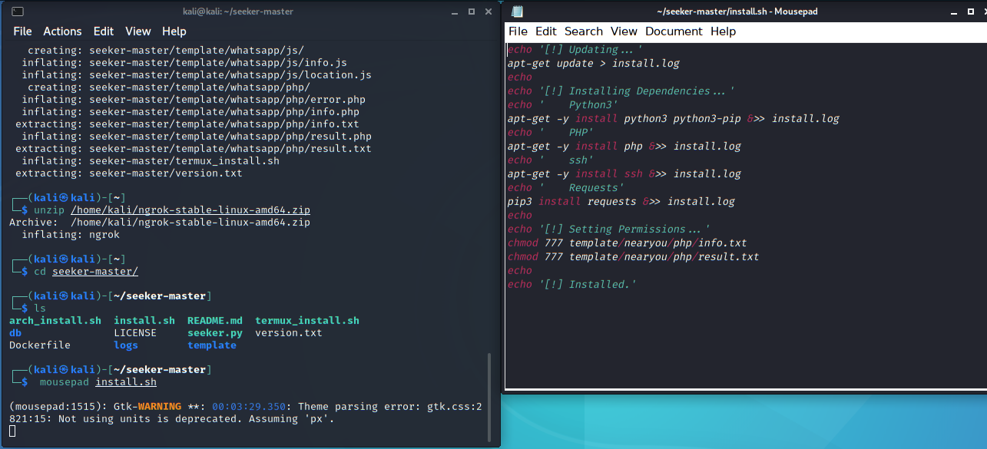
Task: Open Mousepad's Help menu
Action: (x=723, y=31)
